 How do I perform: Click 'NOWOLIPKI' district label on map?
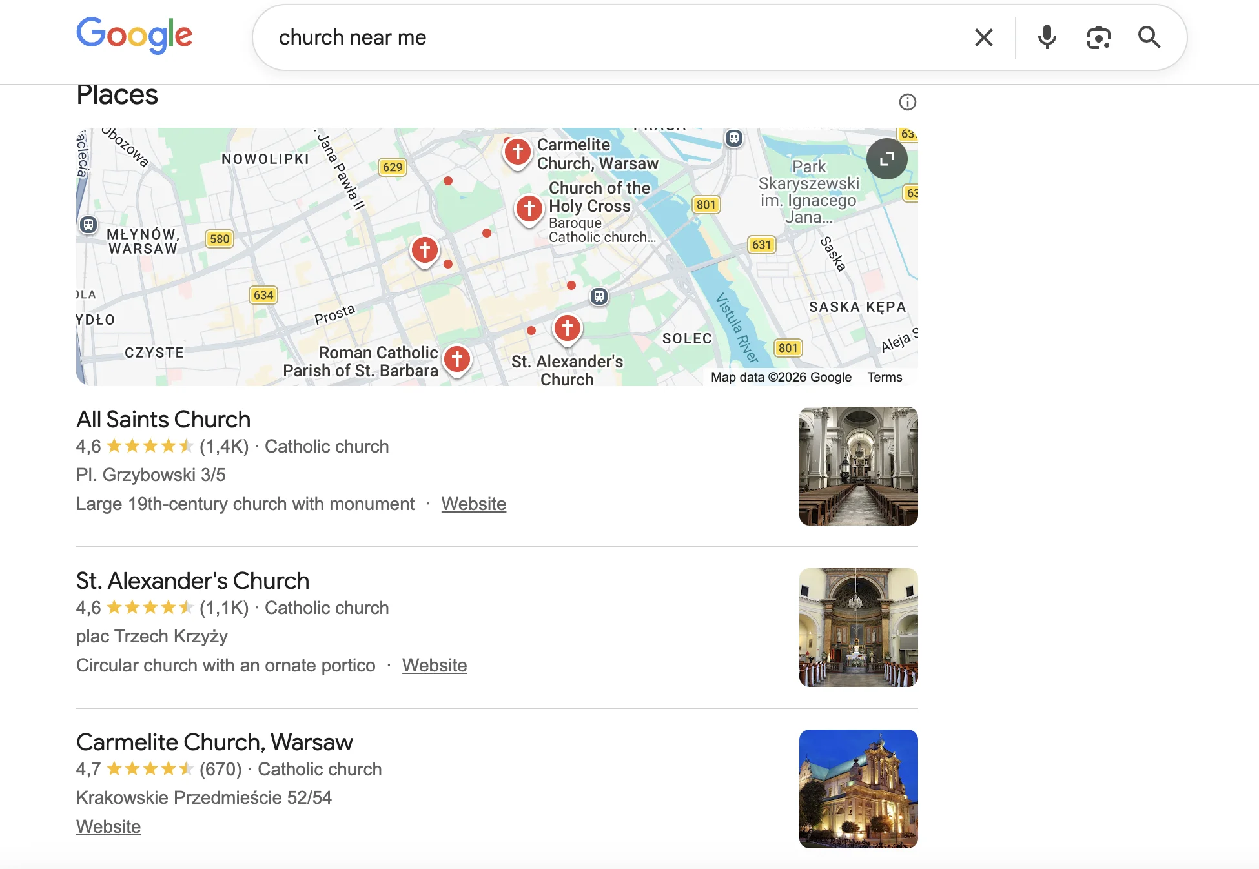pos(265,159)
